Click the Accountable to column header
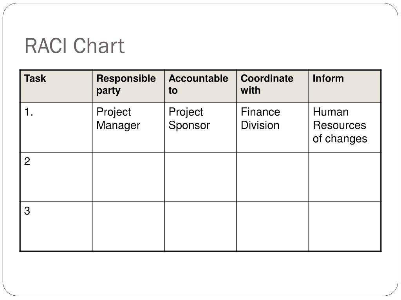 pyautogui.click(x=200, y=86)
